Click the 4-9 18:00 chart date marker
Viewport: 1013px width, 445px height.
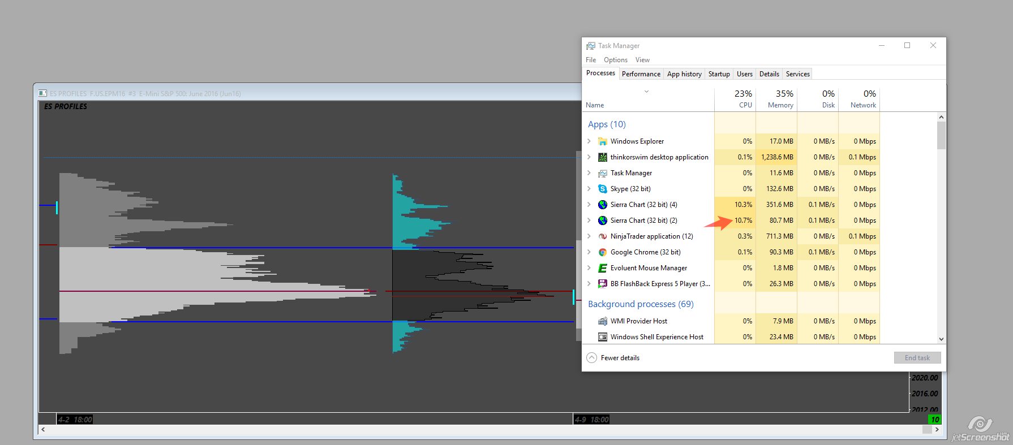[591, 420]
